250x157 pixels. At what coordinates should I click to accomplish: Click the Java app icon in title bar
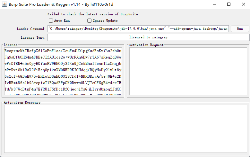(4, 4)
